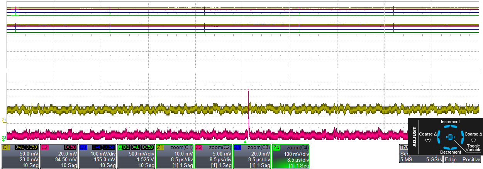Open the Z2 zoom(C2) descriptor box

[214, 156]
